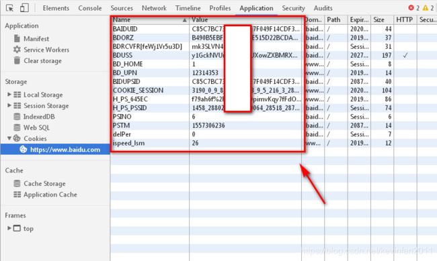The height and width of the screenshot is (261, 437).
Task: Select the PSTM cookie name
Action: (x=121, y=125)
